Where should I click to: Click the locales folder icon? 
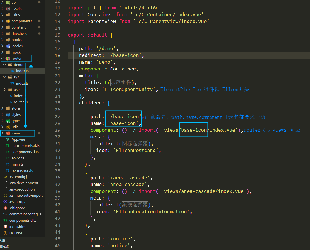(x=8, y=46)
